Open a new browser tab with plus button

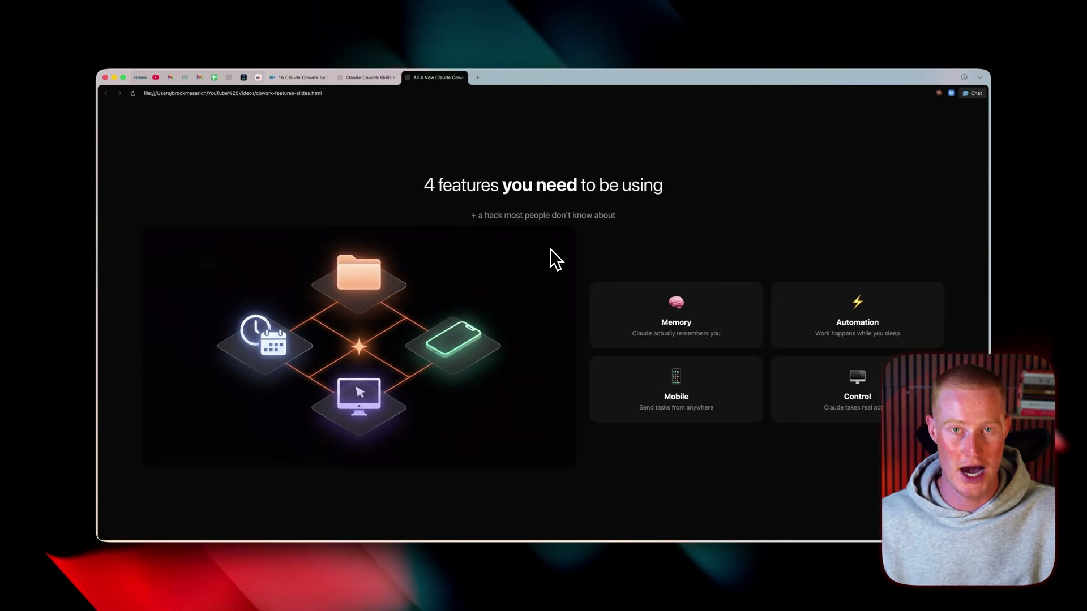(477, 78)
